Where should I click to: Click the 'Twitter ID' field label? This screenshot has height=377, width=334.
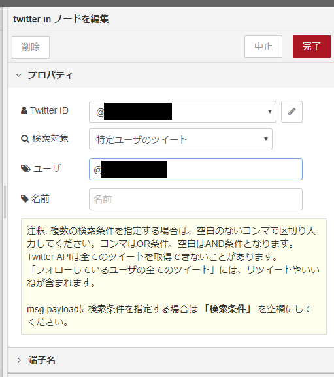[x=50, y=110]
